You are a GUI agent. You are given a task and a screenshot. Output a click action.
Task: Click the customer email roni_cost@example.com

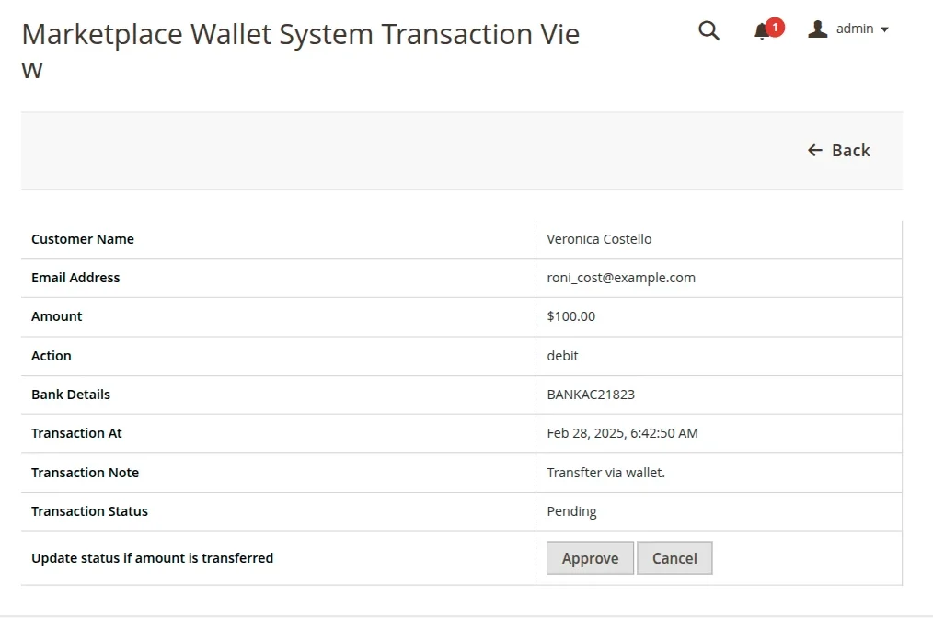click(620, 277)
